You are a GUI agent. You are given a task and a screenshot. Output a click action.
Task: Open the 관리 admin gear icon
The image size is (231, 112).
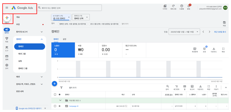click(x=7, y=65)
